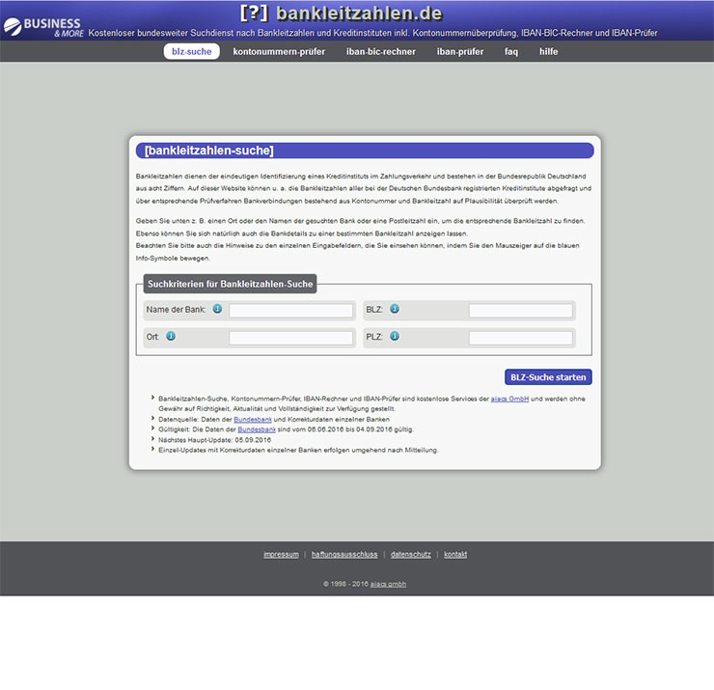Open the haftungsausschluss footer link
714x690 pixels.
[x=344, y=554]
